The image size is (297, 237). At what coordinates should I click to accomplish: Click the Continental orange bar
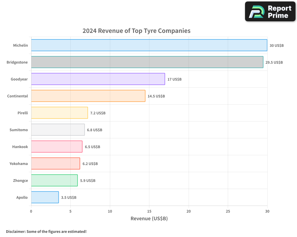88,96
